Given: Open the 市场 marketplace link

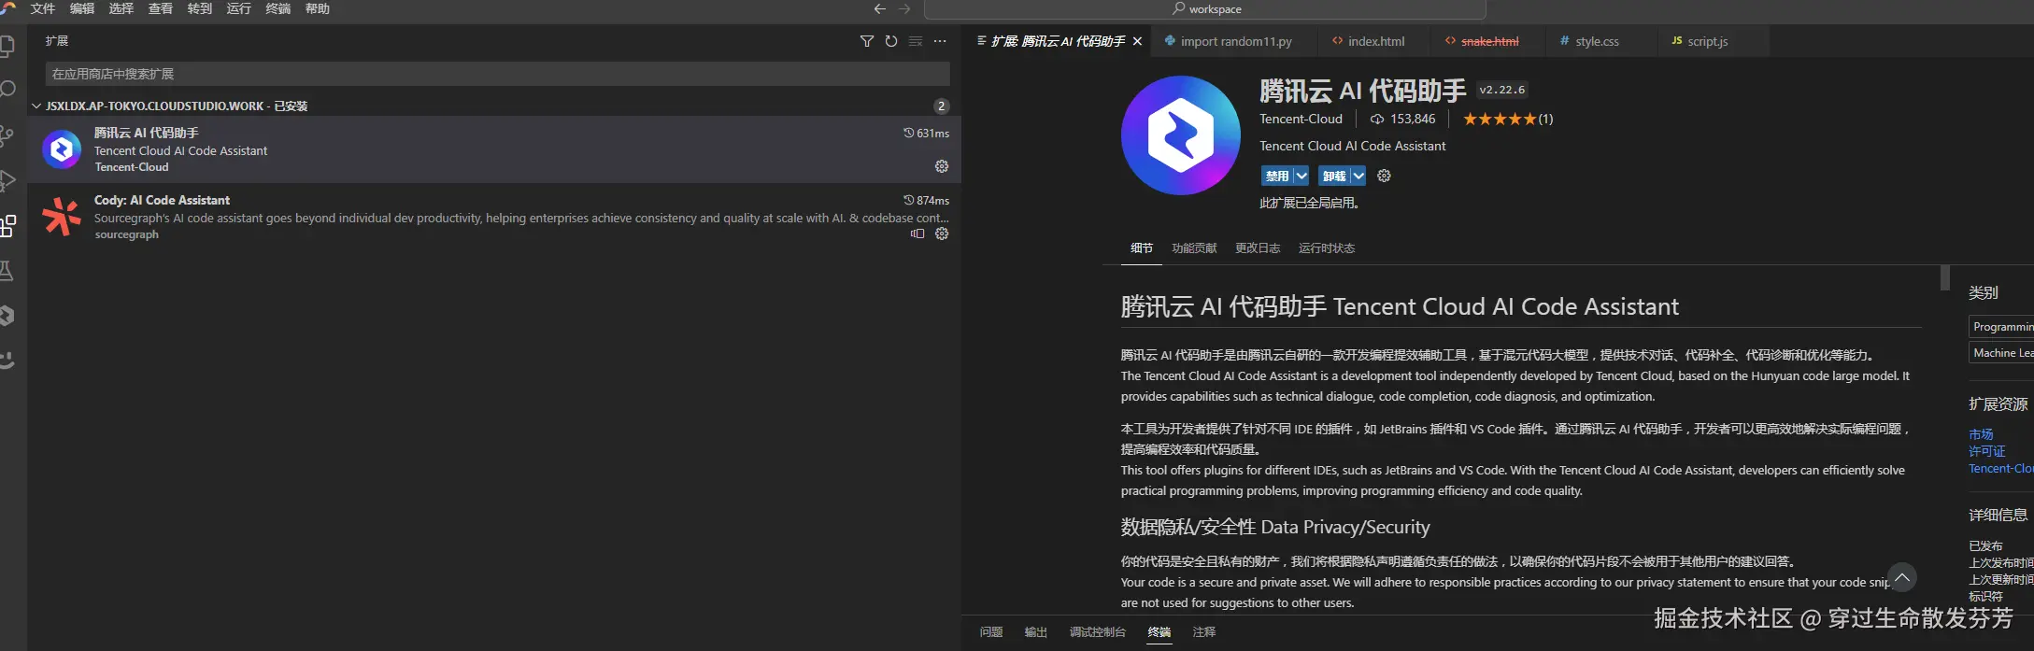Looking at the screenshot, I should (x=1981, y=434).
